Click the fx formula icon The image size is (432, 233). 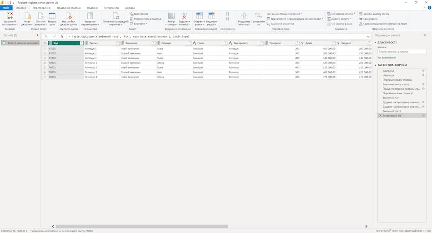pyautogui.click(x=62, y=36)
